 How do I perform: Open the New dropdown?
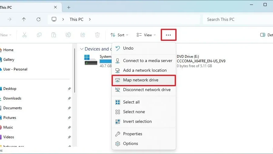(6, 35)
